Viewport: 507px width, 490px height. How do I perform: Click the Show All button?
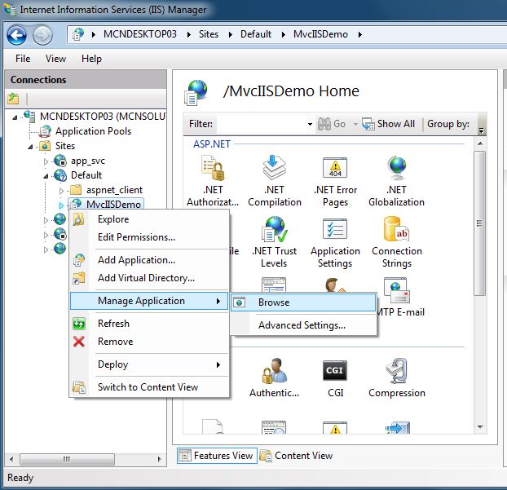[x=389, y=124]
